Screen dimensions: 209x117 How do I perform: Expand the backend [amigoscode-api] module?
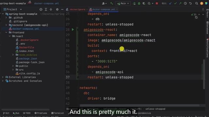[6, 25]
